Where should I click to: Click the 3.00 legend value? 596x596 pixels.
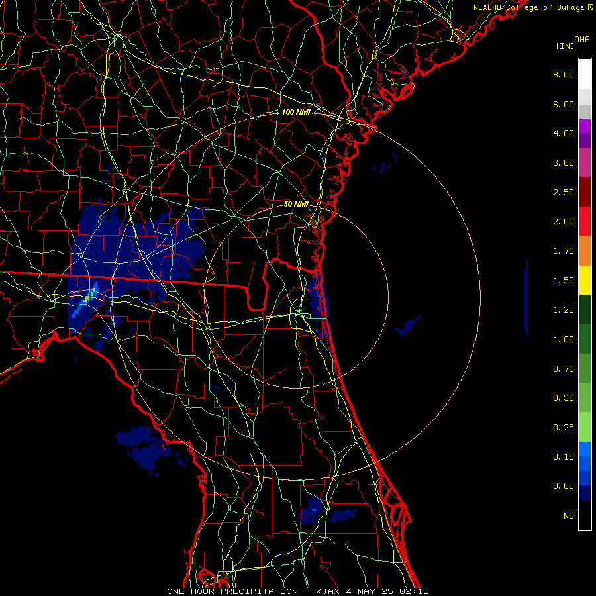coord(564,163)
